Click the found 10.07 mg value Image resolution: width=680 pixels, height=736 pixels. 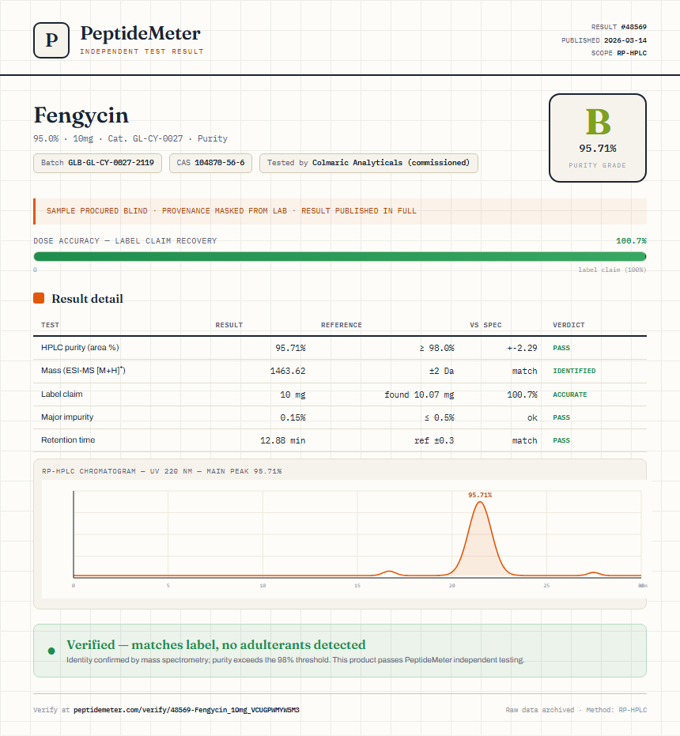(419, 394)
